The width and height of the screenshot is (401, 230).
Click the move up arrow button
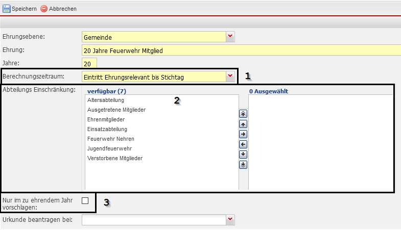point(243,124)
